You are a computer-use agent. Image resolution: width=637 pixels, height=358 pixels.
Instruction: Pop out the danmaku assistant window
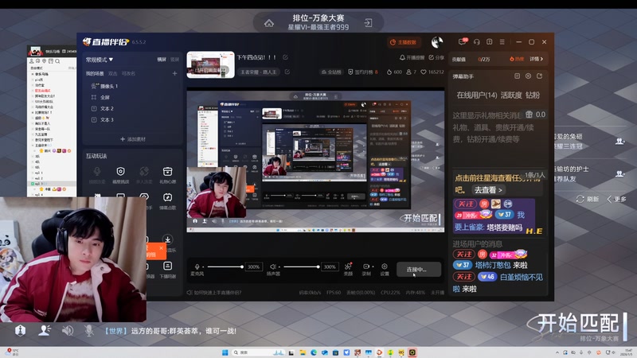click(x=540, y=76)
